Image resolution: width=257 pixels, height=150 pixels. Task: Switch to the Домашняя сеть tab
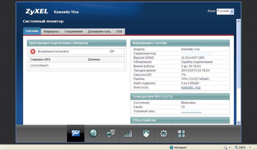(99, 32)
